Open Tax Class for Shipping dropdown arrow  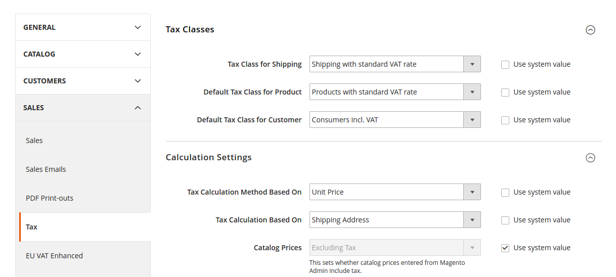coord(472,64)
